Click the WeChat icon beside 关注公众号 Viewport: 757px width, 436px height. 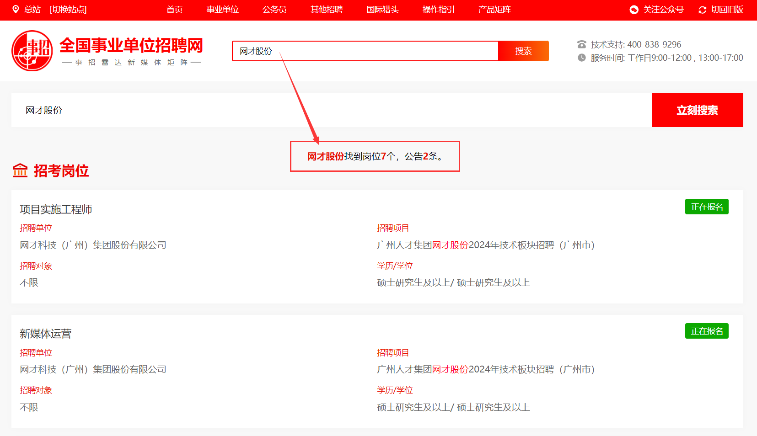tap(634, 10)
